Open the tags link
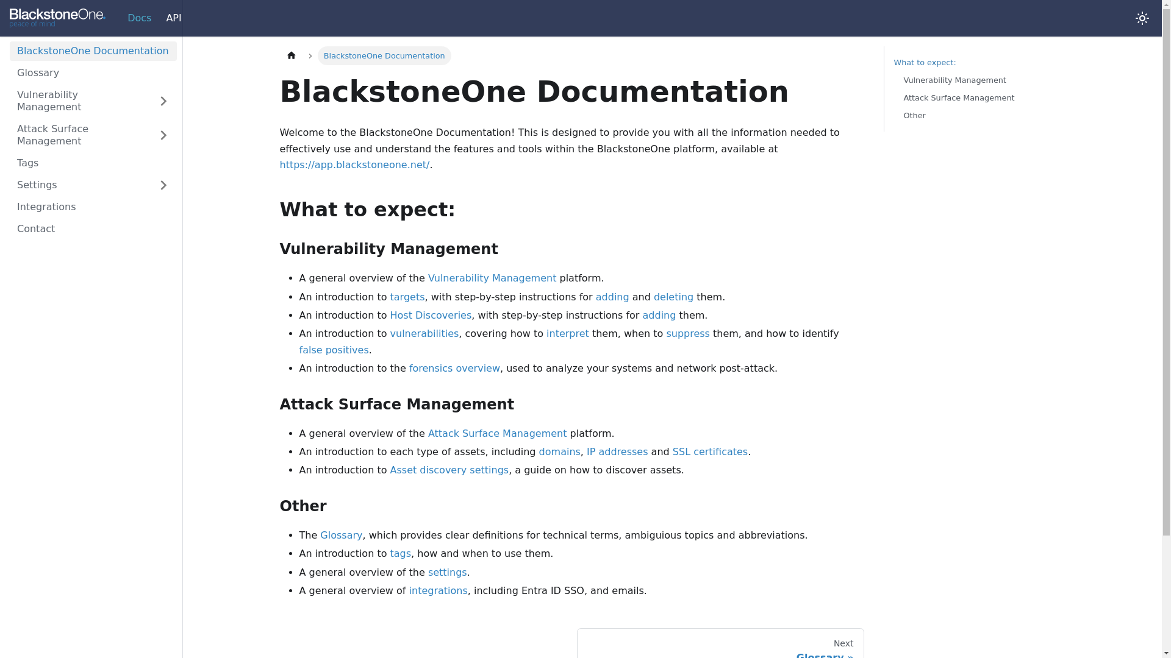 401,554
